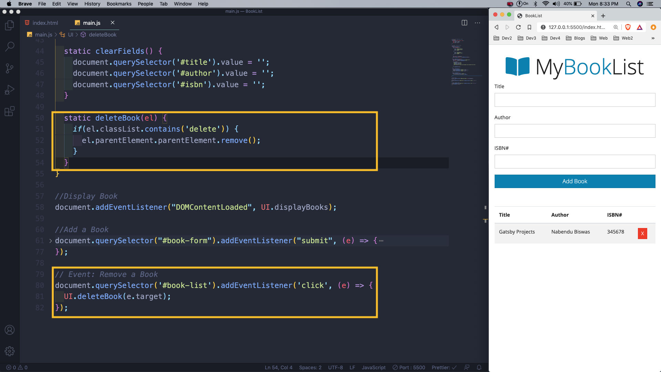Click the Author input field
The image size is (661, 372).
pos(575,131)
